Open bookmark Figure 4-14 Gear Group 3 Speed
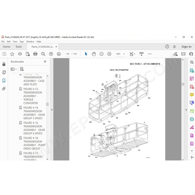This screenshot has width=195, height=195. [34, 113]
